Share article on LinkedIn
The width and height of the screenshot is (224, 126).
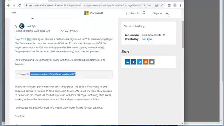click(127, 62)
